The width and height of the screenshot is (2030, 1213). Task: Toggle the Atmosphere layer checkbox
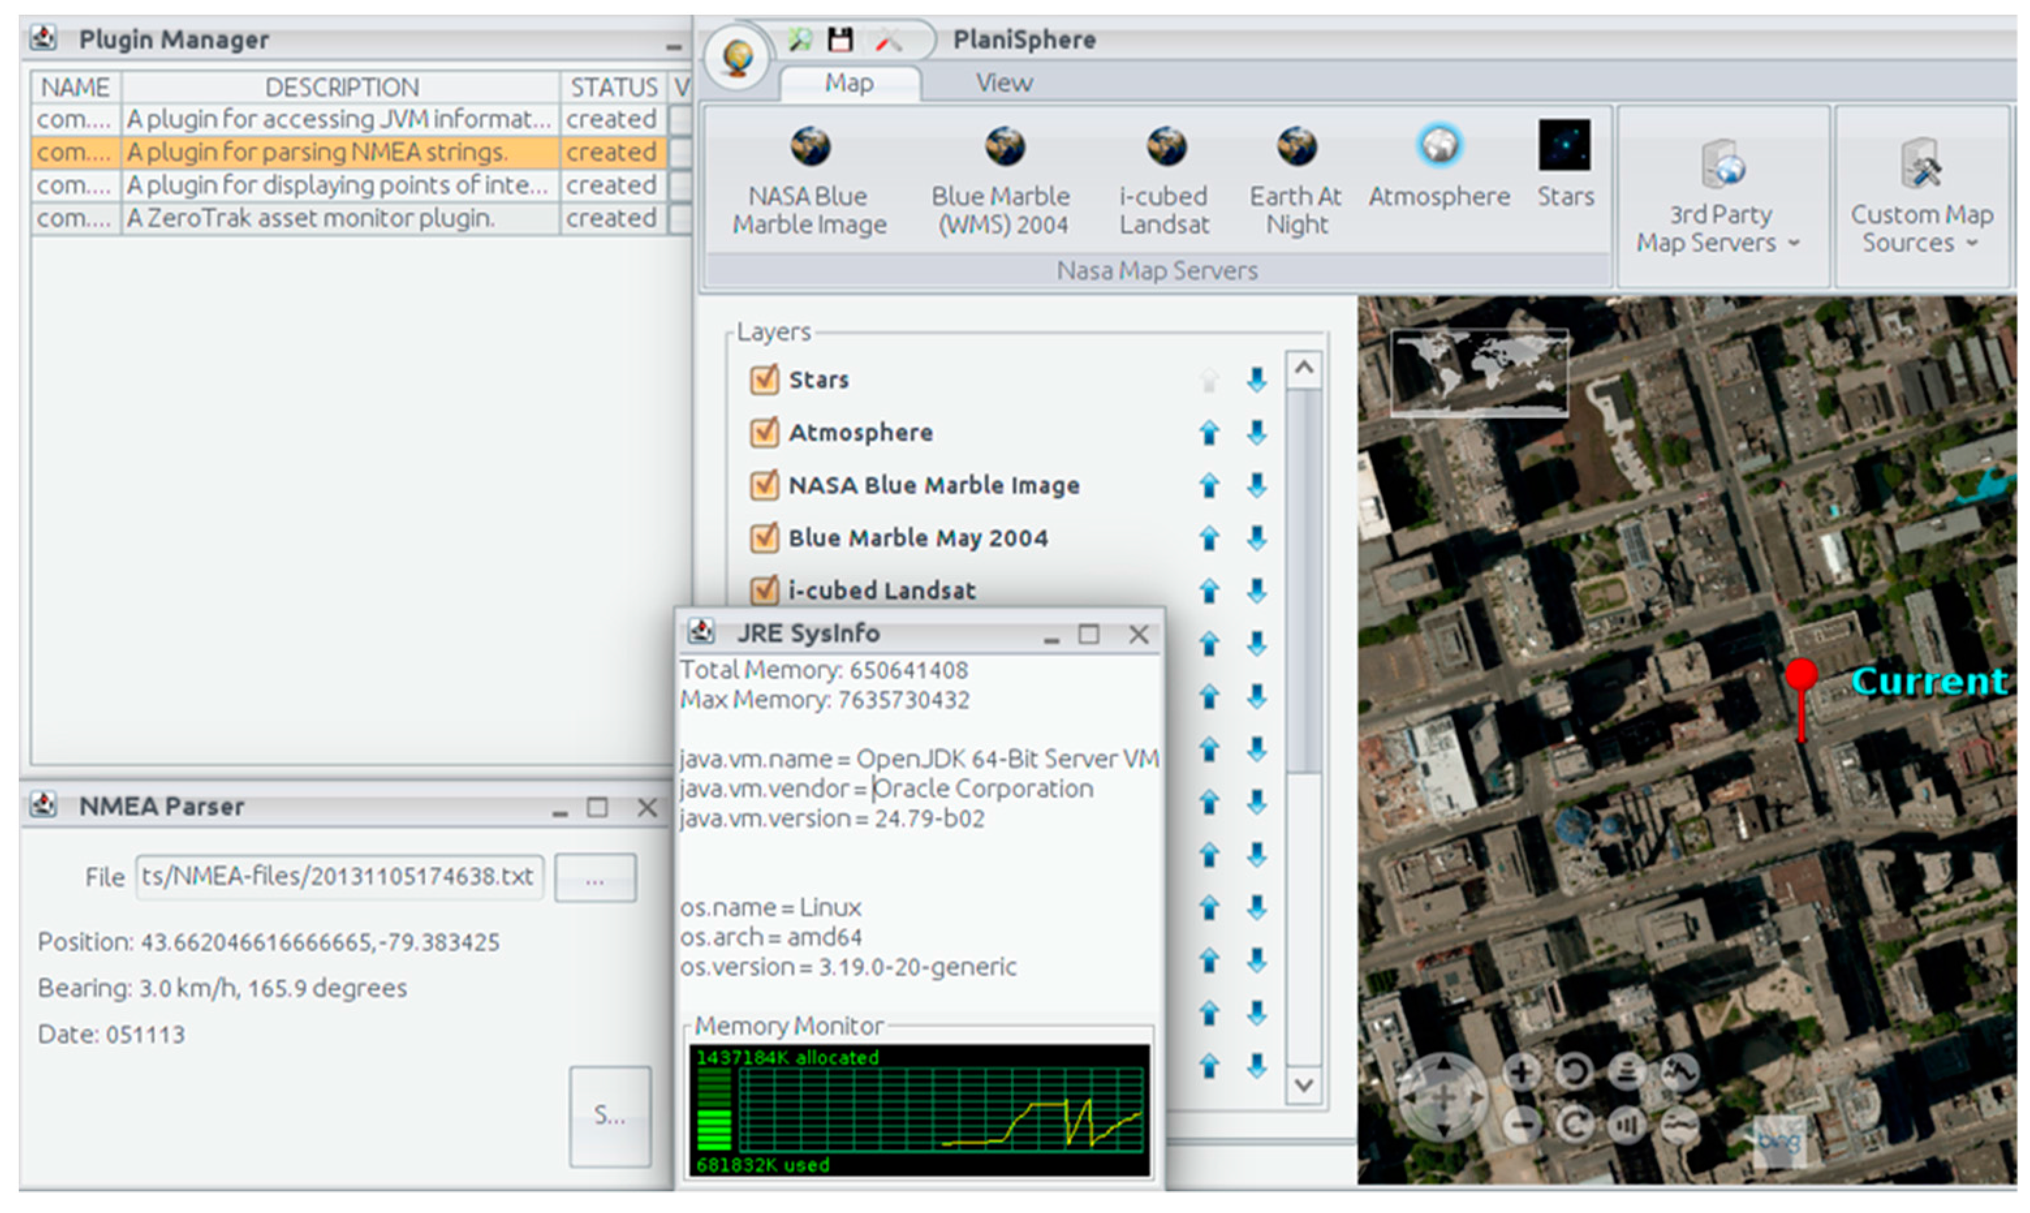764,432
